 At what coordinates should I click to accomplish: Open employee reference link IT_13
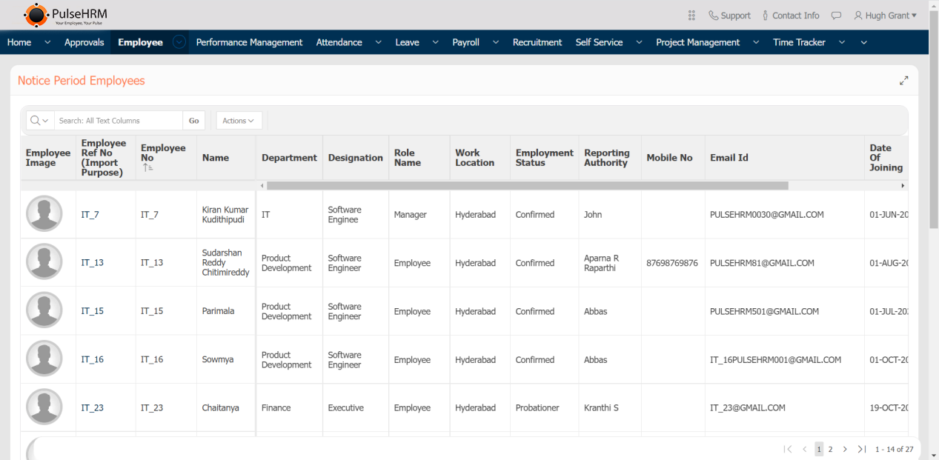(92, 263)
